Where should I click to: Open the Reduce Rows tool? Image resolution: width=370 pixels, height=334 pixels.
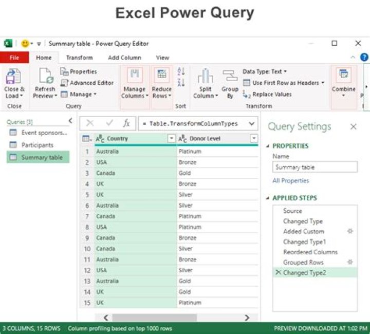tap(161, 75)
